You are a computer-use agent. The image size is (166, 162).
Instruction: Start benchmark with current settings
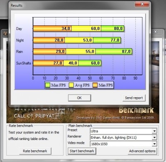tap(82, 151)
